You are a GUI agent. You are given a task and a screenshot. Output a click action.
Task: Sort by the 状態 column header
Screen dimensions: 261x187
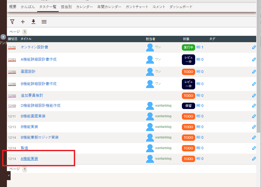click(x=186, y=39)
